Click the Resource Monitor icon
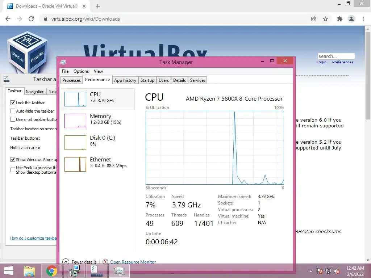This screenshot has width=371, height=278. point(105,262)
